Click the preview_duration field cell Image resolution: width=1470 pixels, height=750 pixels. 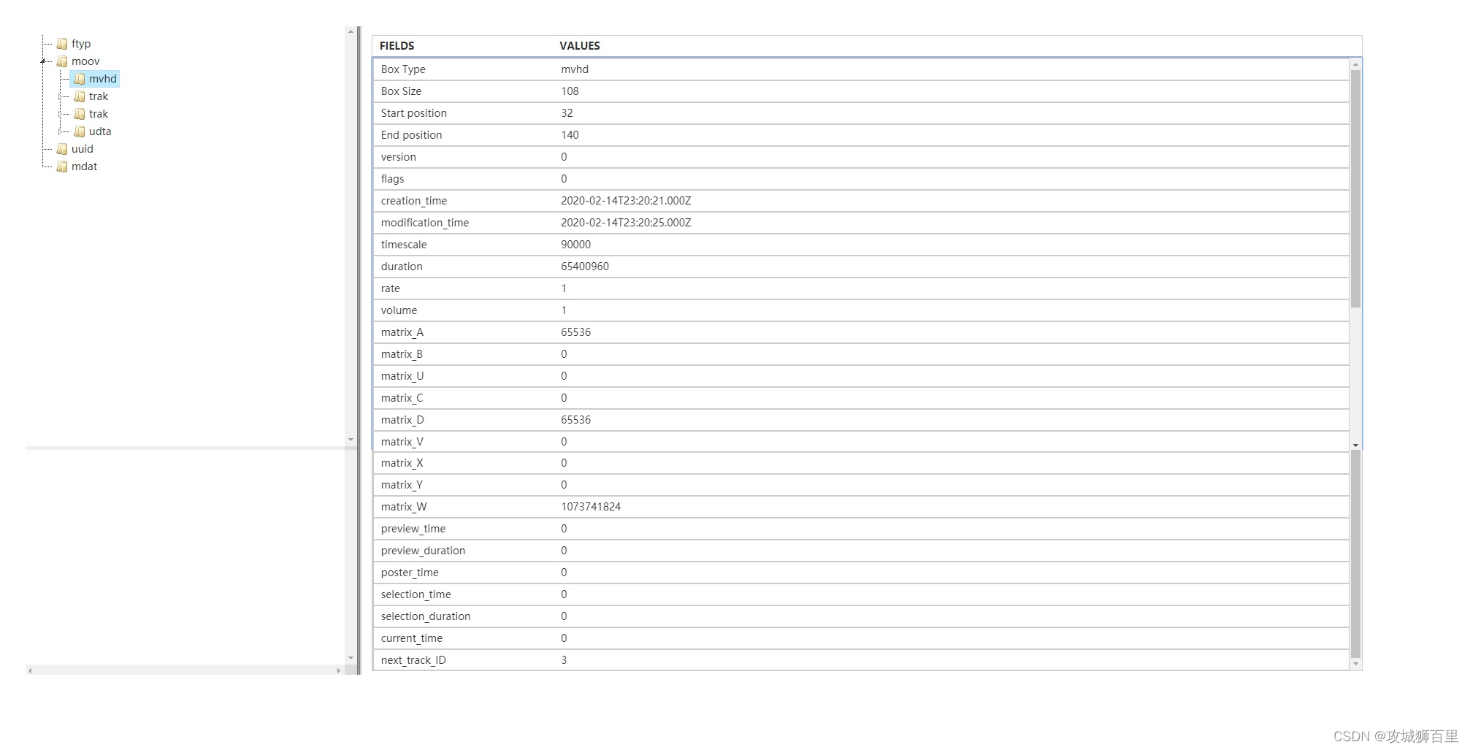click(x=423, y=551)
